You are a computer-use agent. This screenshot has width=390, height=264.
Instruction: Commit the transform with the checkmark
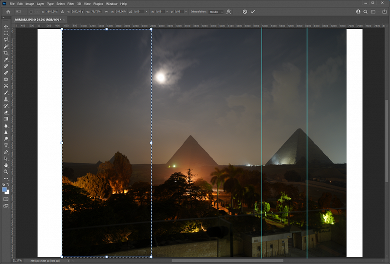coord(253,11)
